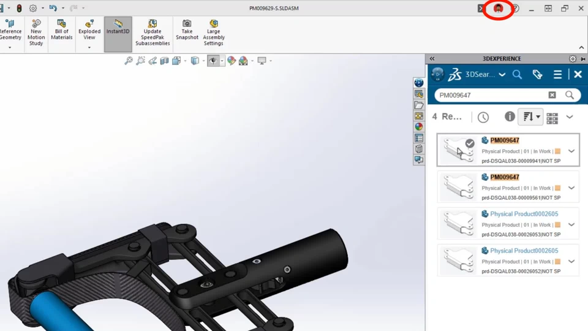Expand chevron on prd-DSQAL038-00009561 result
The height and width of the screenshot is (331, 588).
click(571, 188)
